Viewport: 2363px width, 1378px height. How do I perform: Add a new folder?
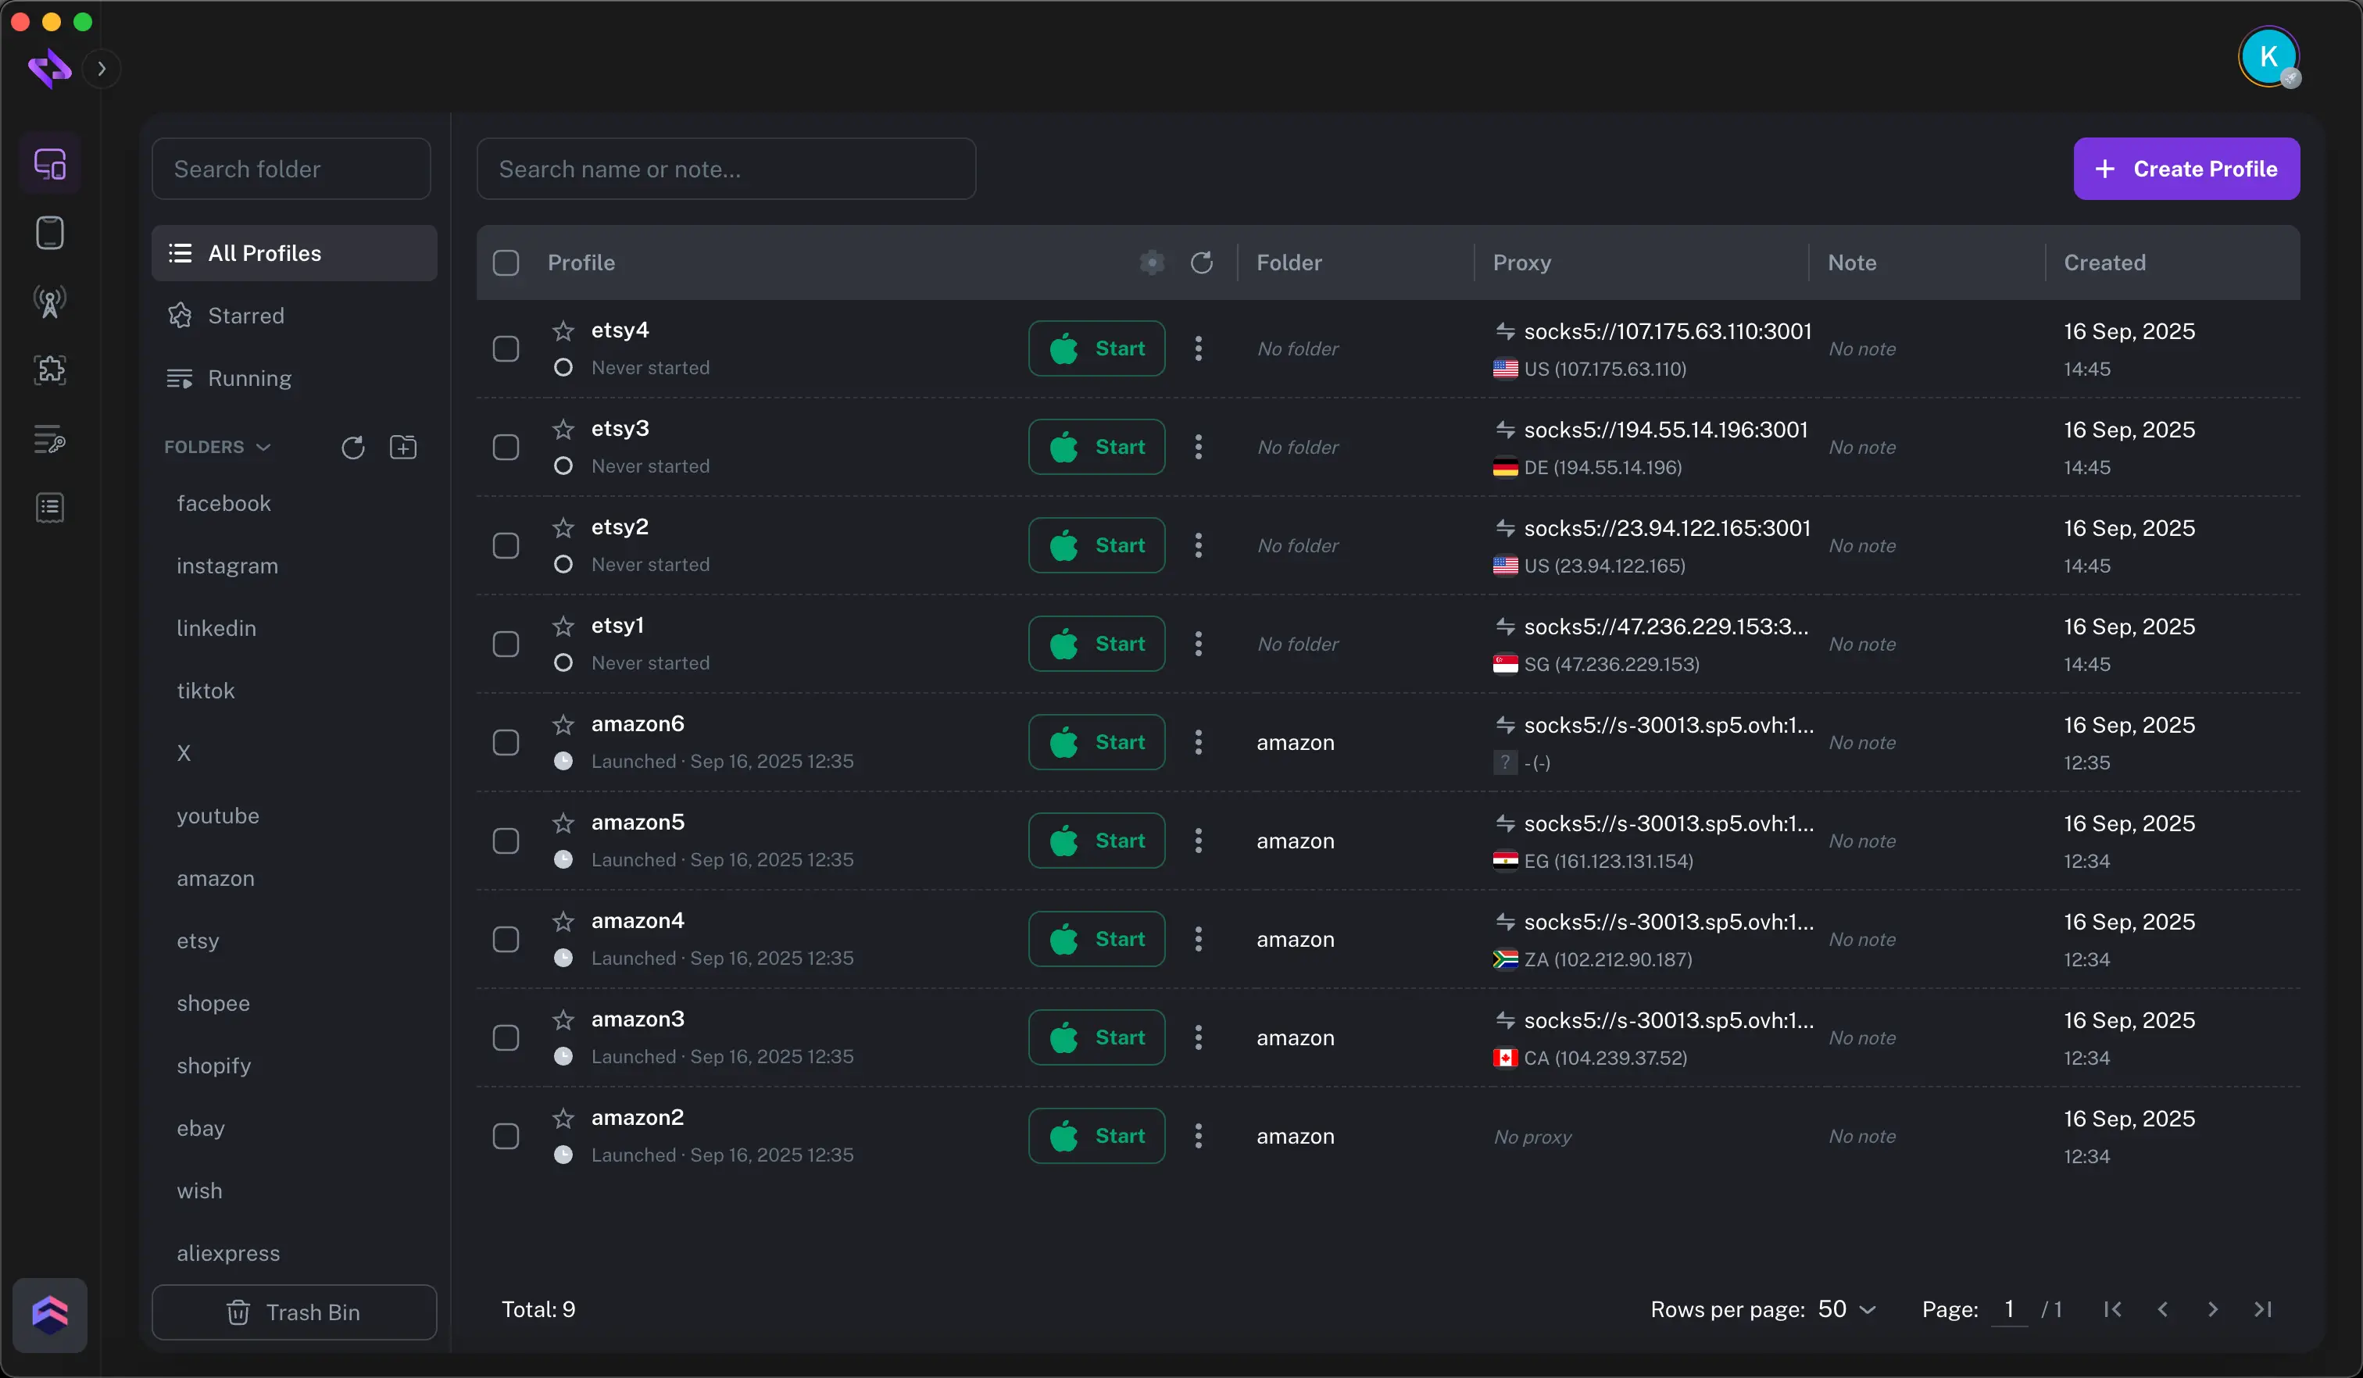403,447
